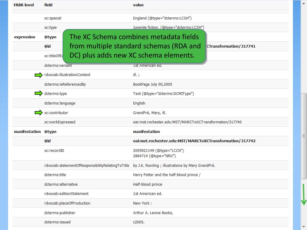Click the manifestation FRBR level label
Viewport: 307px width, 230px height.
coord(27,132)
